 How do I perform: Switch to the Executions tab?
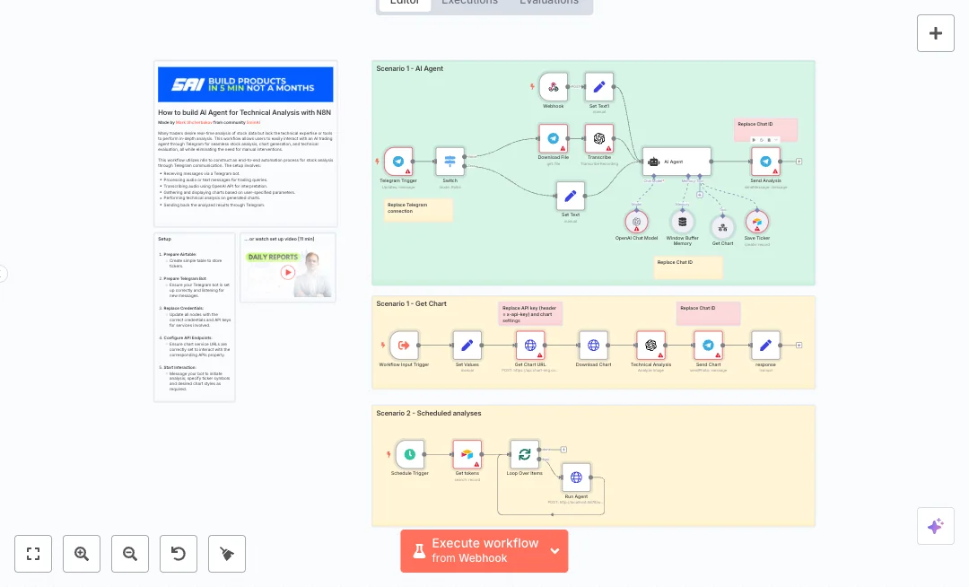click(469, 3)
